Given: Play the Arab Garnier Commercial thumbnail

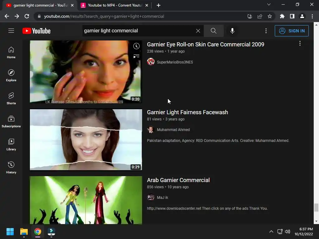Looking at the screenshot, I should coord(86,200).
